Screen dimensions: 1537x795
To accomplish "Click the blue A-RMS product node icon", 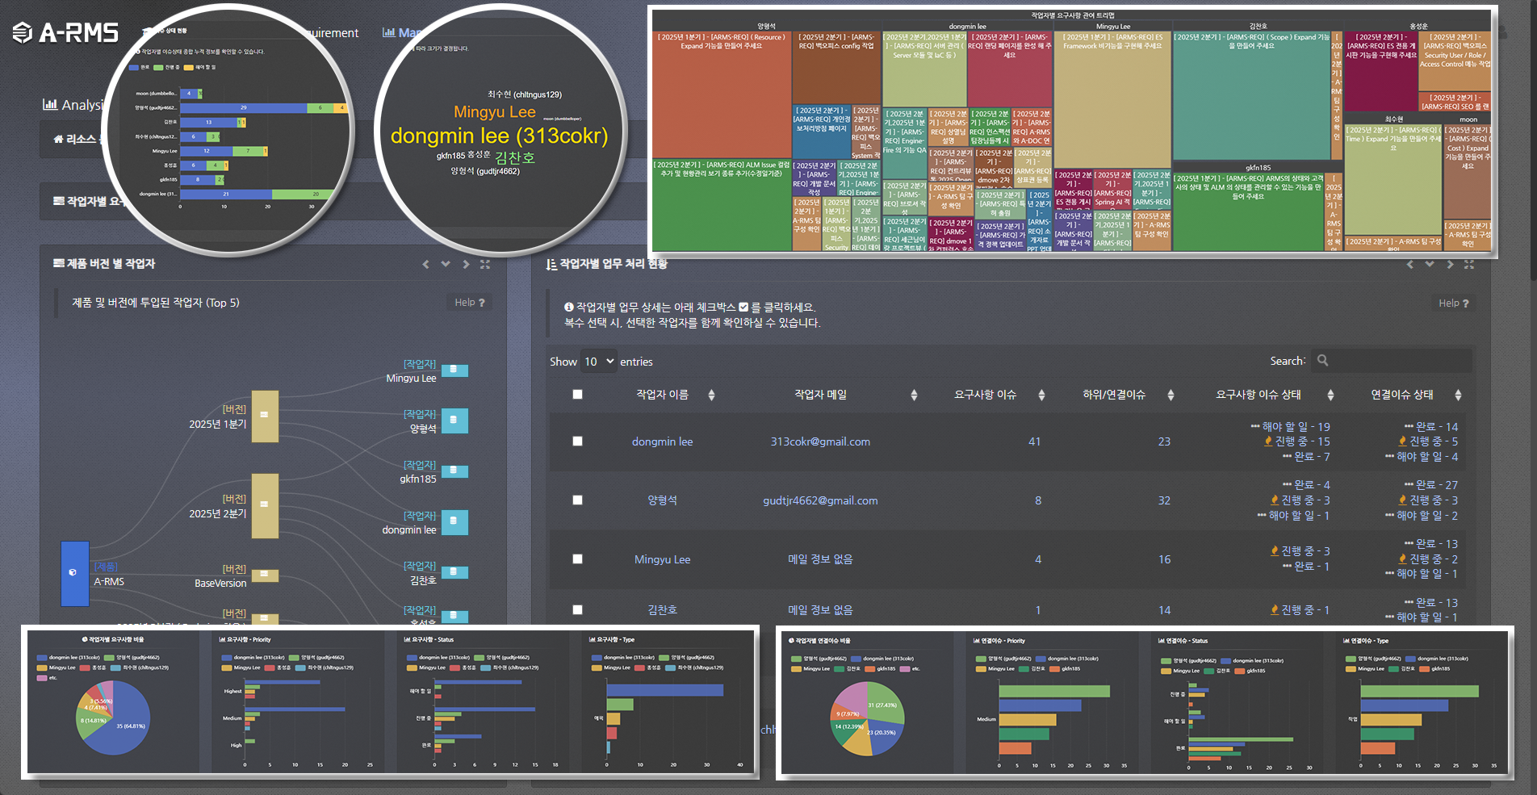I will pos(74,573).
